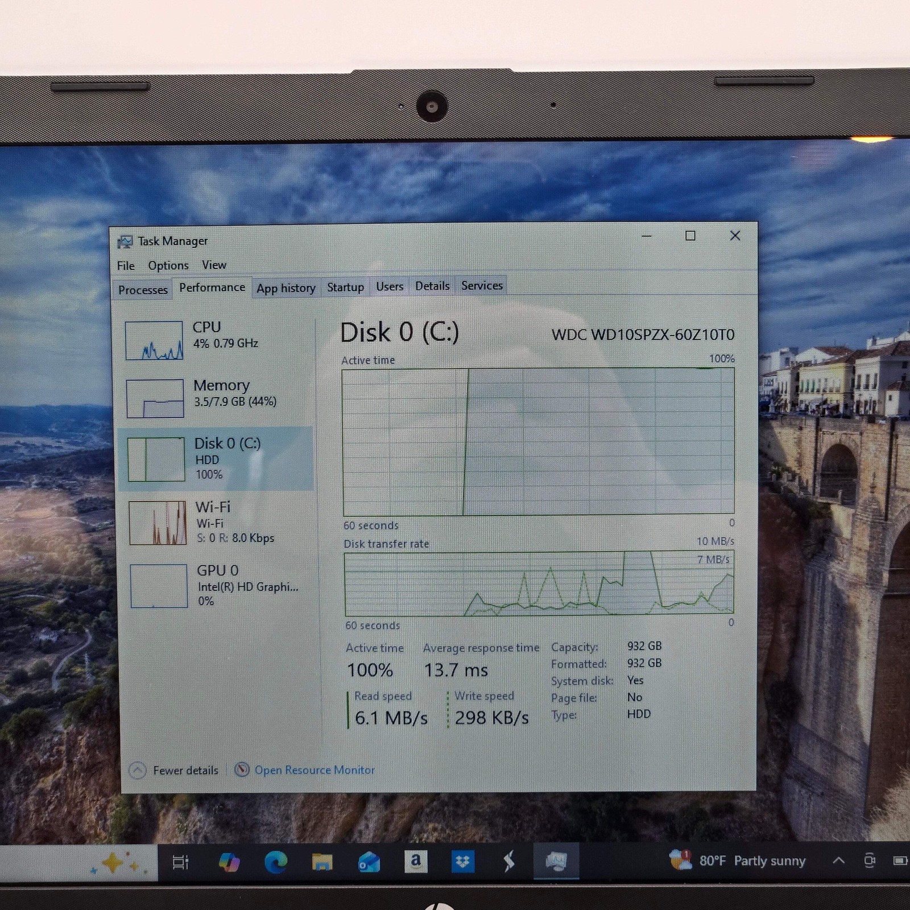Click the Memory mini graph thumbnail

(x=155, y=398)
